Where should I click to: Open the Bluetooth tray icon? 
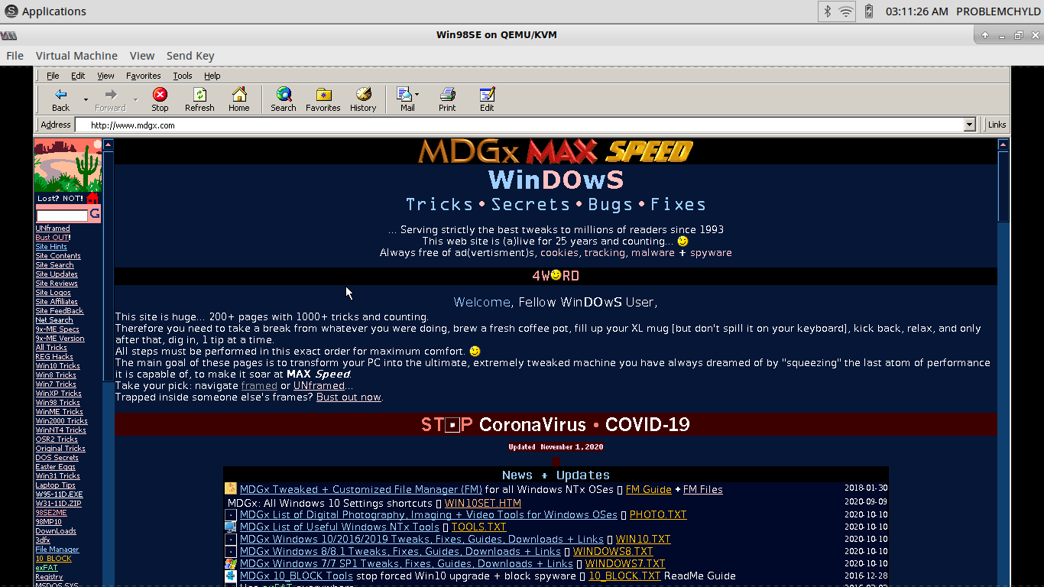click(x=826, y=11)
